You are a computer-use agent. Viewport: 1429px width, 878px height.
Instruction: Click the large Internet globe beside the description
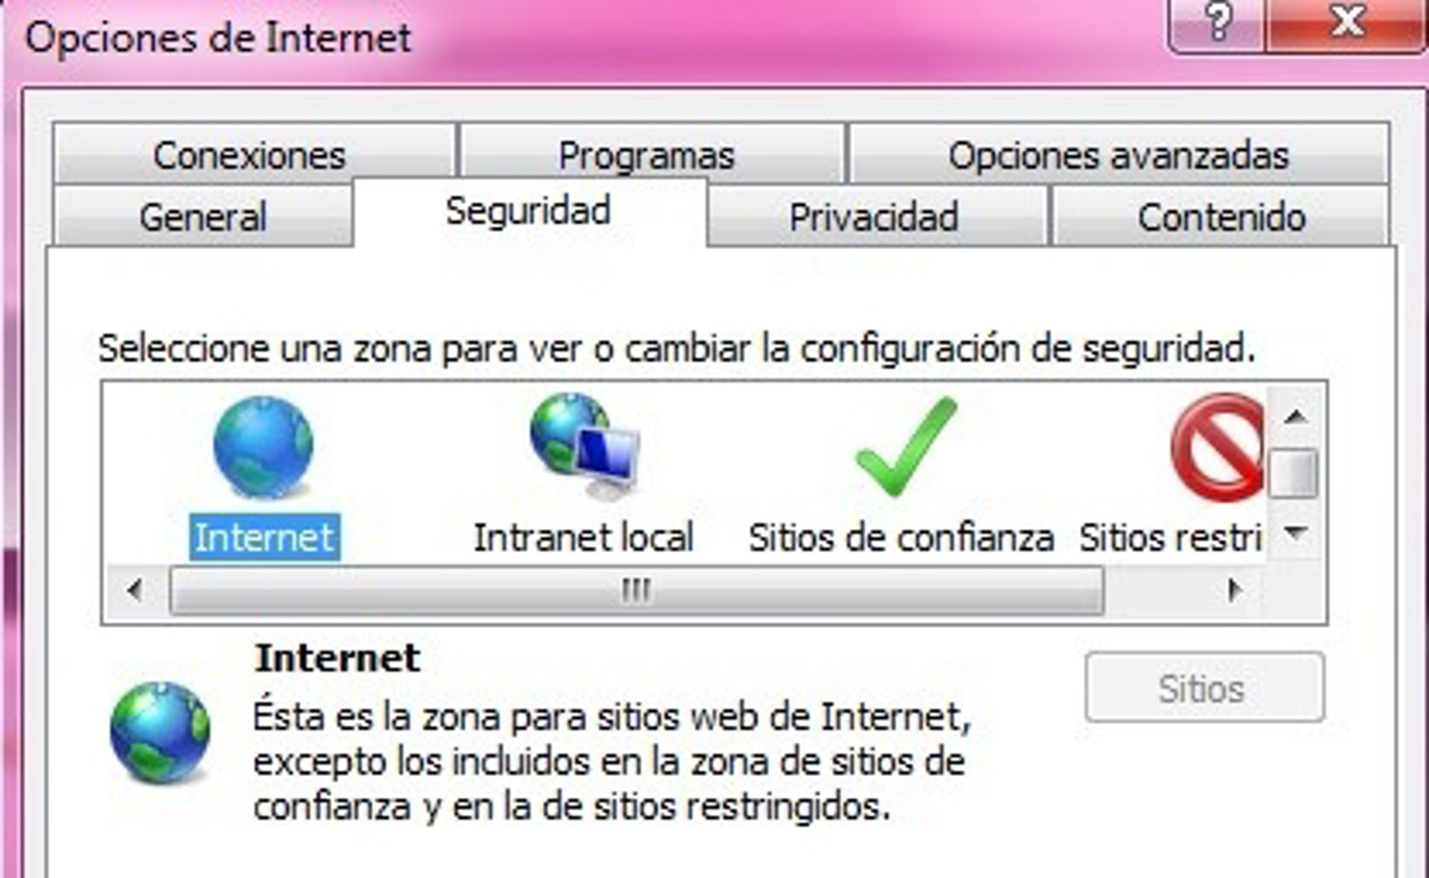160,732
